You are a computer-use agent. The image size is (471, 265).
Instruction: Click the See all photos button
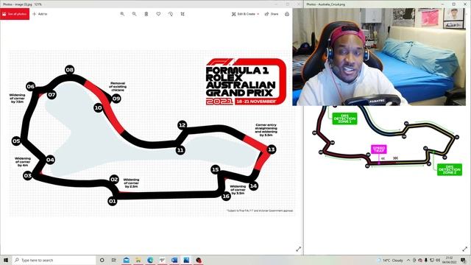click(15, 14)
